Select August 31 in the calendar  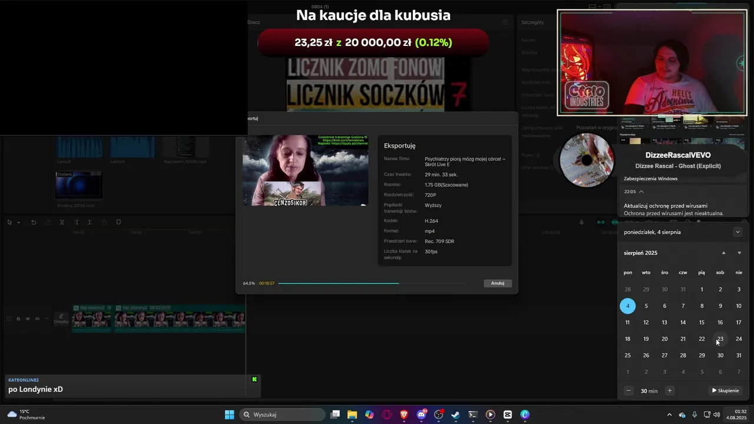coord(739,355)
